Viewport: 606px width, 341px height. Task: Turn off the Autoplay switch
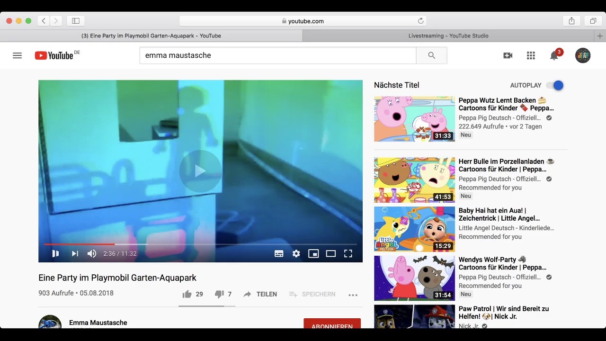554,85
